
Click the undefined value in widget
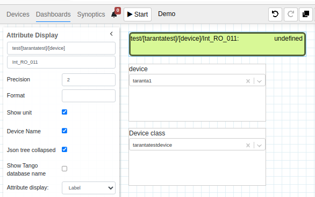pos(288,38)
